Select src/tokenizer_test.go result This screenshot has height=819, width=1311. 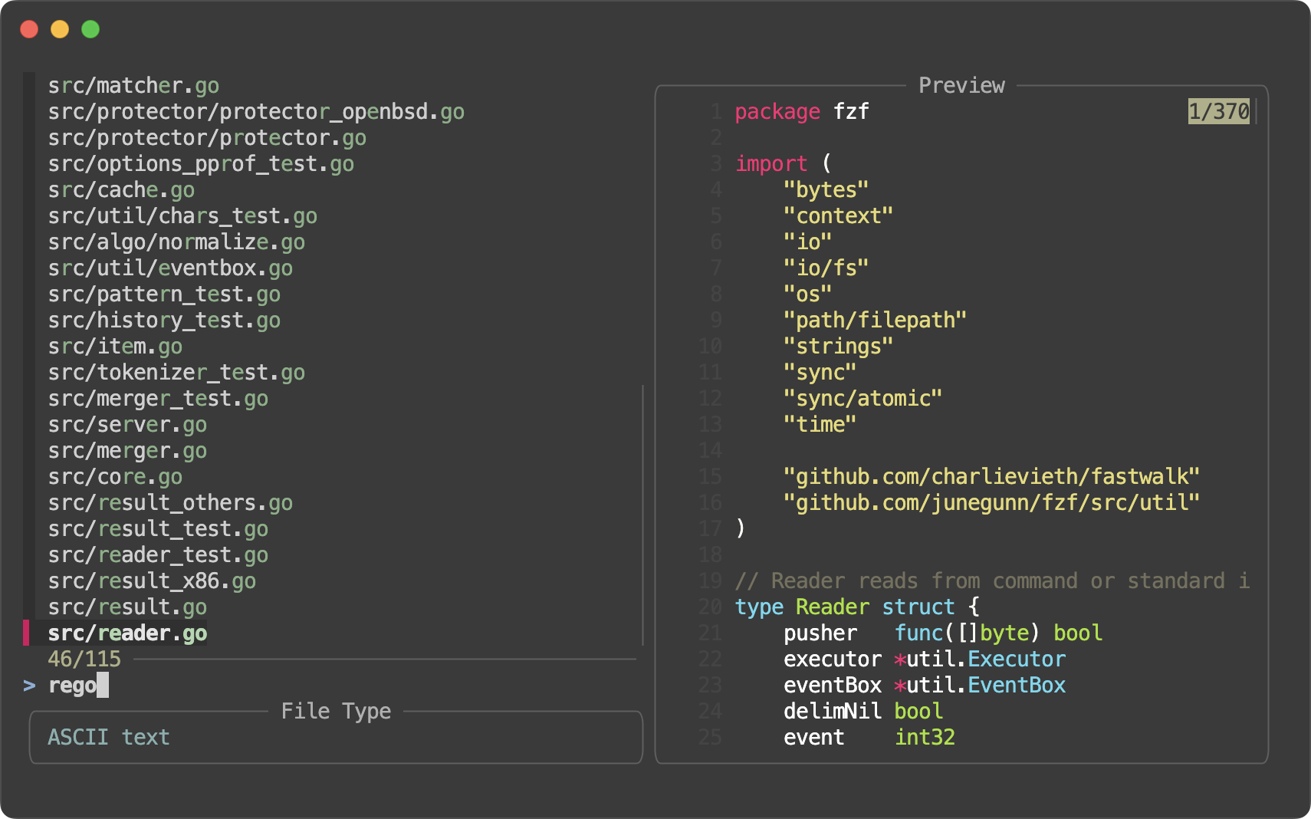pyautogui.click(x=176, y=373)
